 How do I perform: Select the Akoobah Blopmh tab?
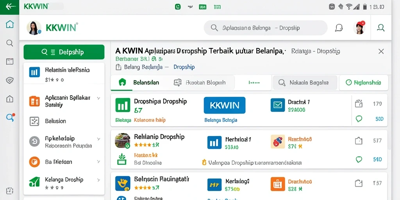point(200,83)
